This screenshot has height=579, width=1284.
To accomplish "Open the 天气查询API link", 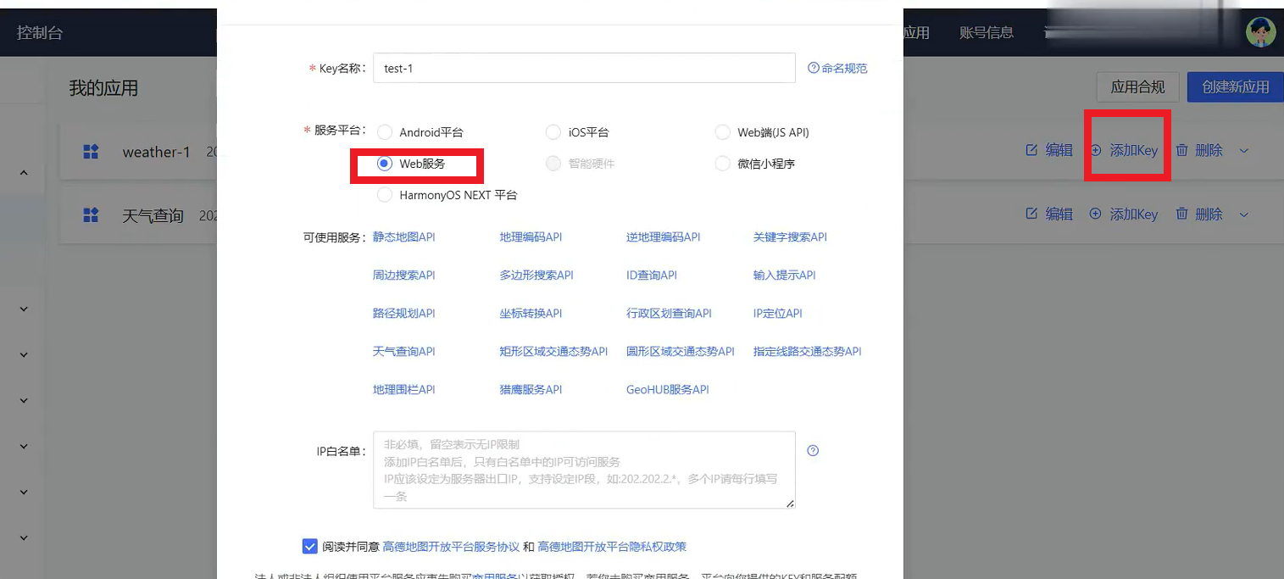I will (403, 351).
